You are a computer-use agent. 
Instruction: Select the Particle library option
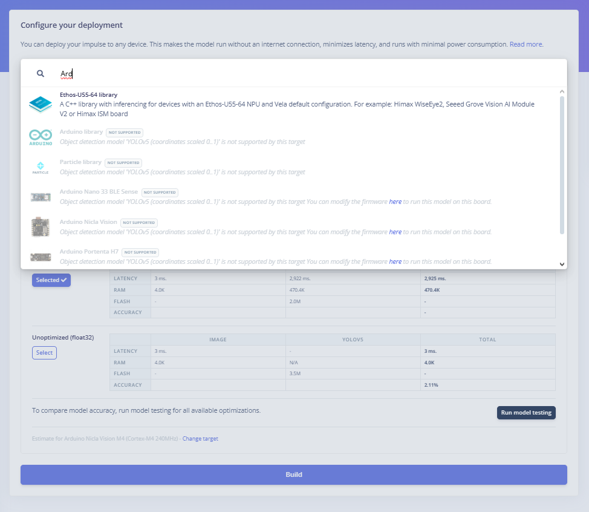tap(290, 167)
